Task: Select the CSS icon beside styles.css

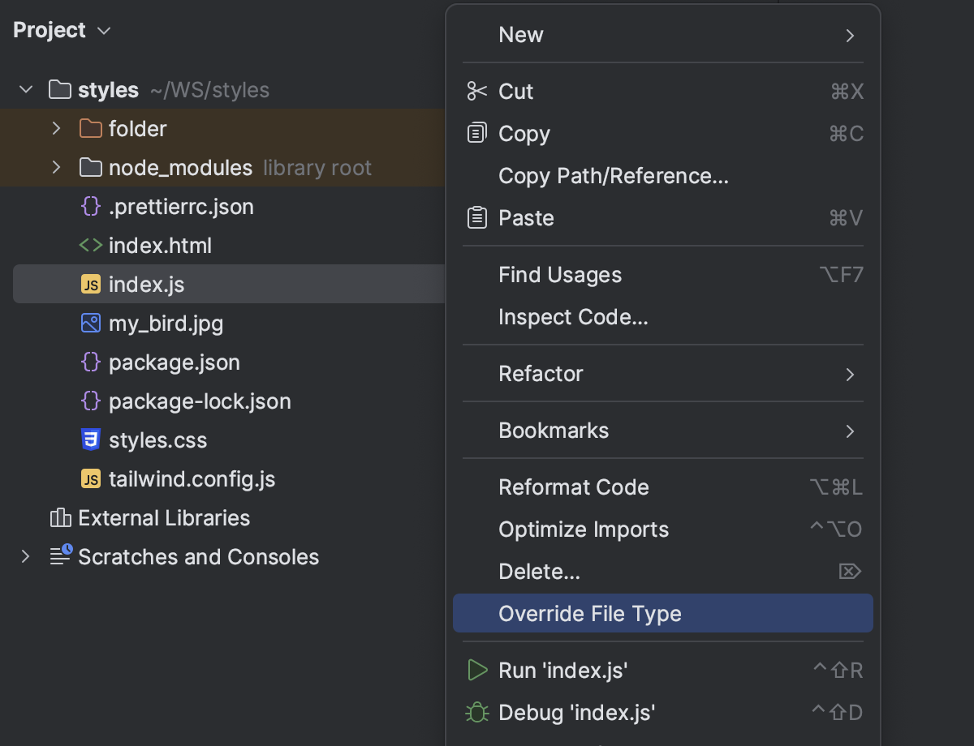Action: click(90, 440)
